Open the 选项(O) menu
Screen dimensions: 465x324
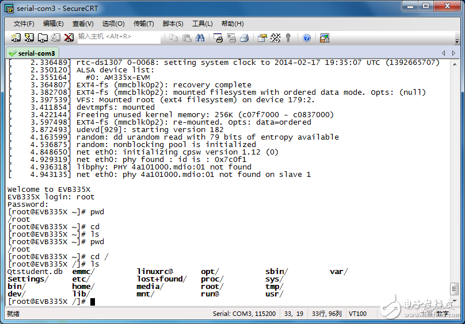pos(113,24)
